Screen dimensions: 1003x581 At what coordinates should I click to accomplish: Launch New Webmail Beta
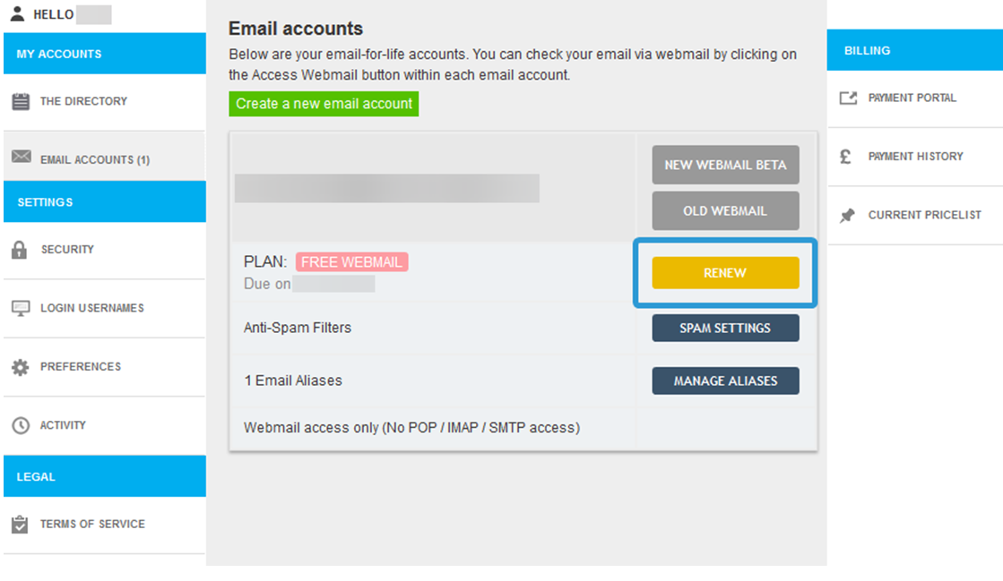click(x=725, y=165)
